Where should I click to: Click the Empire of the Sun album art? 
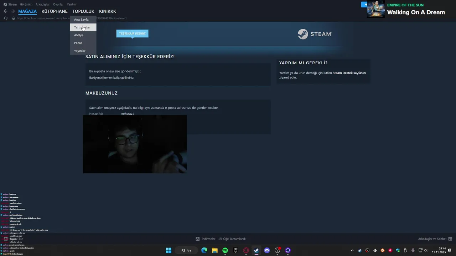(x=376, y=9)
